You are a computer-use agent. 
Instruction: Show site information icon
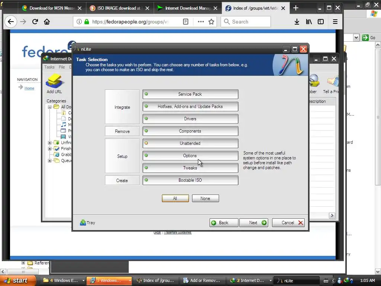tap(79, 22)
